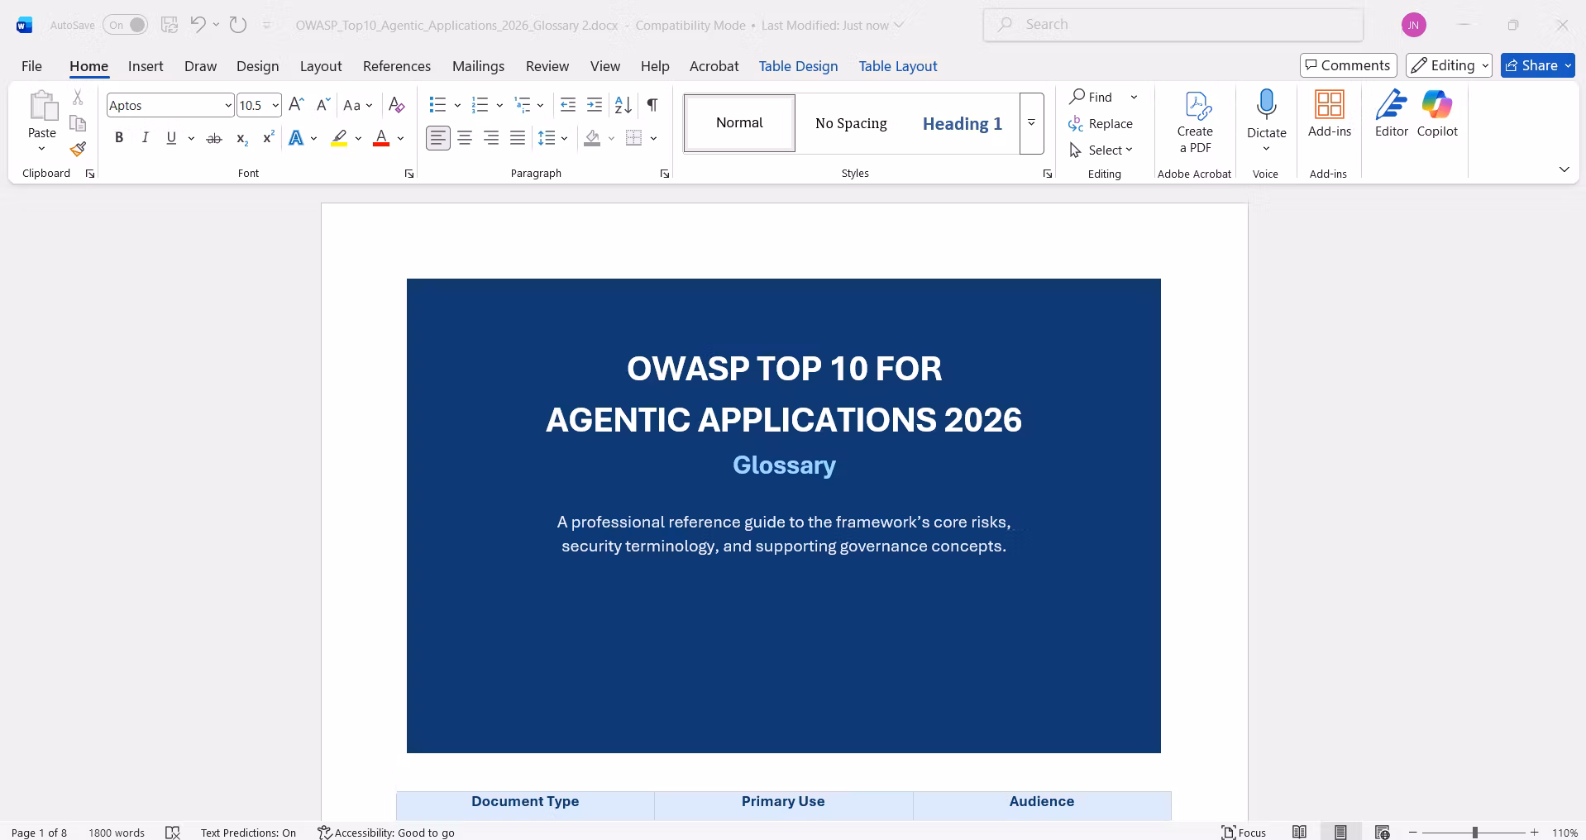Open the Review tab
The height and width of the screenshot is (840, 1586).
click(x=547, y=66)
